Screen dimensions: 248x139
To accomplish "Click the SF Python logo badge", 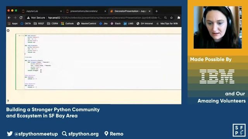I will 239,130.
